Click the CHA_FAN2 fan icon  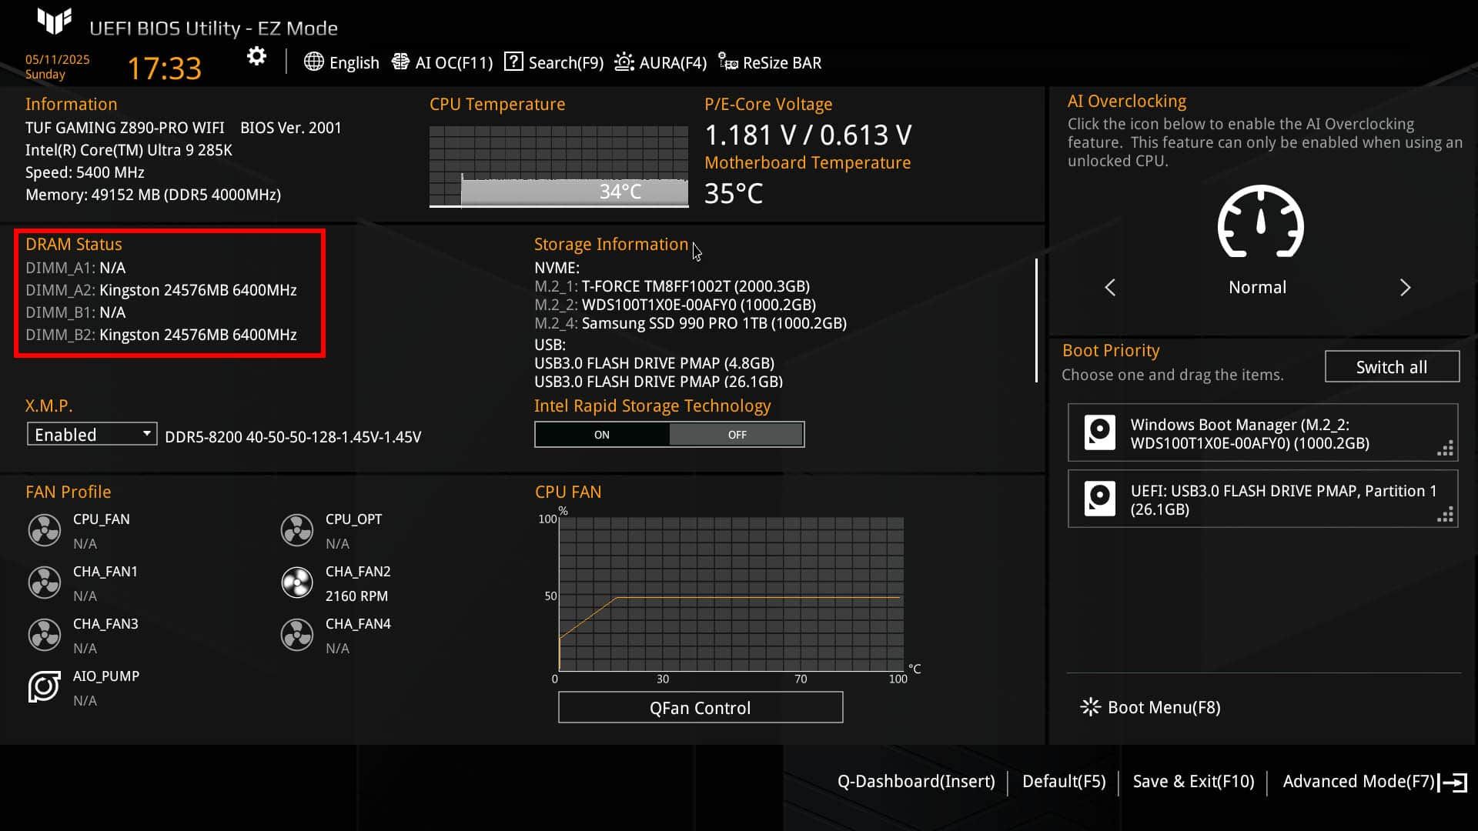point(297,582)
